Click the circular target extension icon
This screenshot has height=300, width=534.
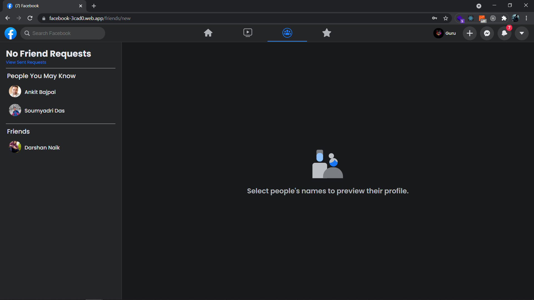[x=493, y=18]
